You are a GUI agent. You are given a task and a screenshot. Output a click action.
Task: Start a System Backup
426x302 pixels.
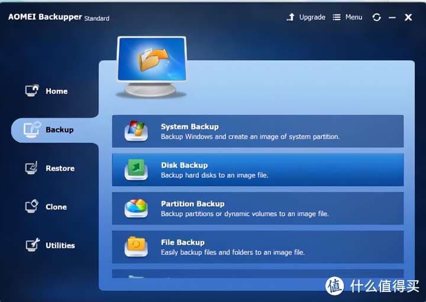coord(257,131)
